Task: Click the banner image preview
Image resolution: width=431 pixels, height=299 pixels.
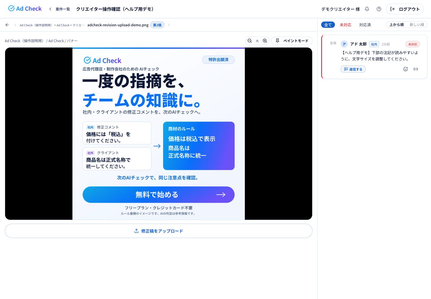Action: [x=159, y=134]
